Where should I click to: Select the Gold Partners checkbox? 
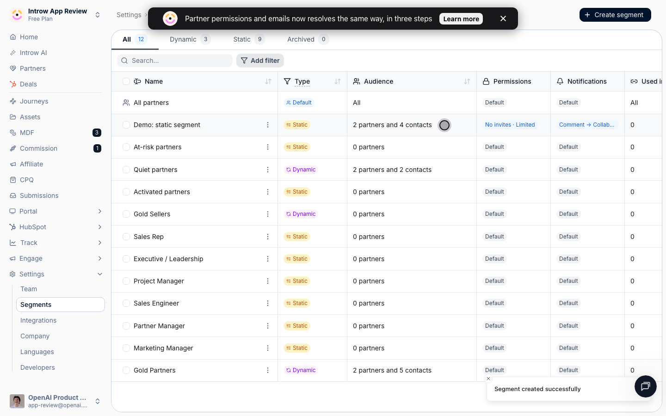point(126,370)
